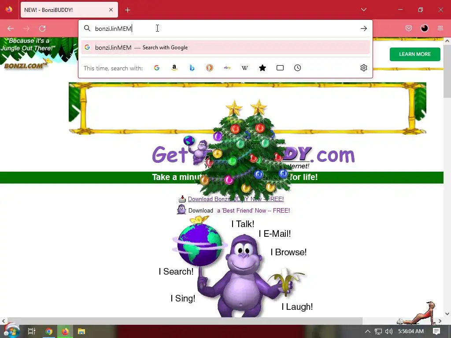This screenshot has width=451, height=338.
Task: Click the I E-Mail! text
Action: pos(275,234)
